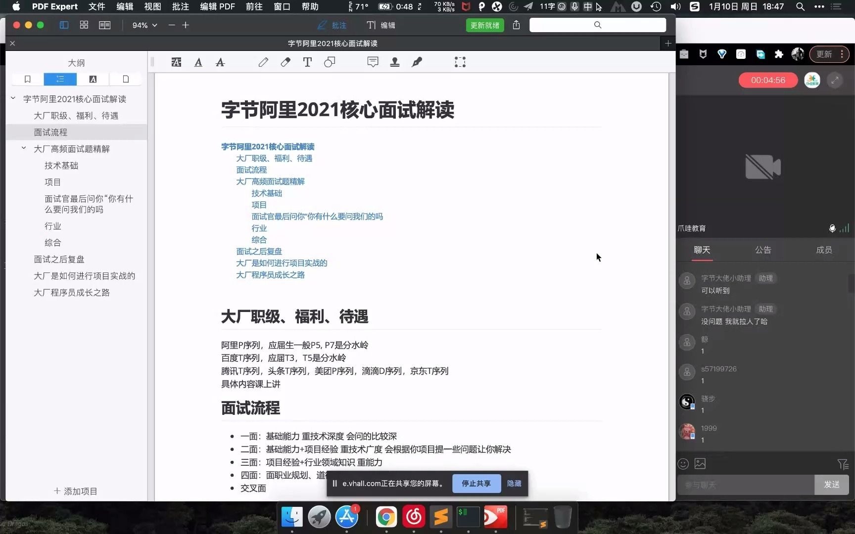Open 大厂是如何进行项目实战的 contents link
Viewport: 855px width, 534px height.
pos(282,263)
